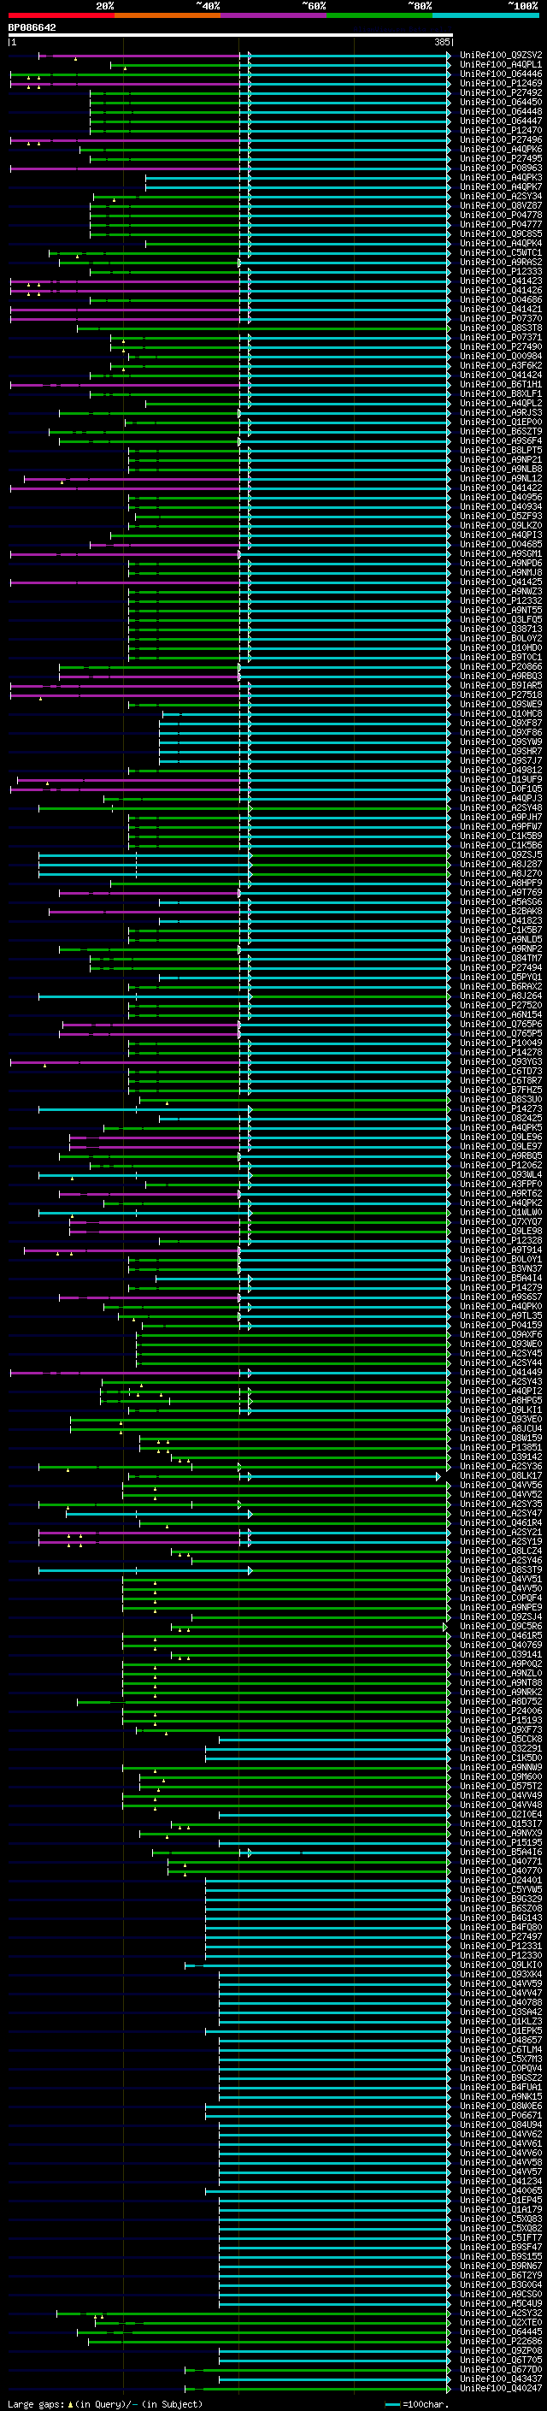Select hit UniRef100_Q8LK17
Image resolution: width=547 pixels, height=2411 pixels.
(501, 1476)
